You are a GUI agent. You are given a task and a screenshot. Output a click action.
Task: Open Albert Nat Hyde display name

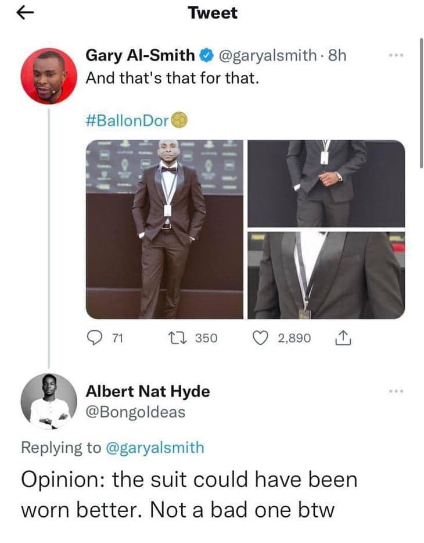[148, 391]
